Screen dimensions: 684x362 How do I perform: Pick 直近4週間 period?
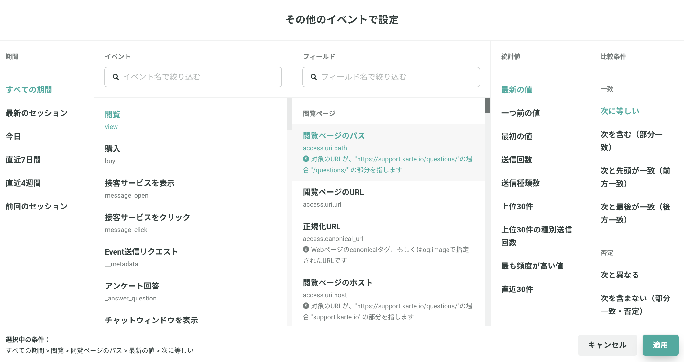coord(23,183)
